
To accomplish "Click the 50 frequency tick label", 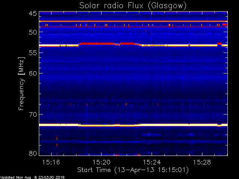I will [33, 32].
